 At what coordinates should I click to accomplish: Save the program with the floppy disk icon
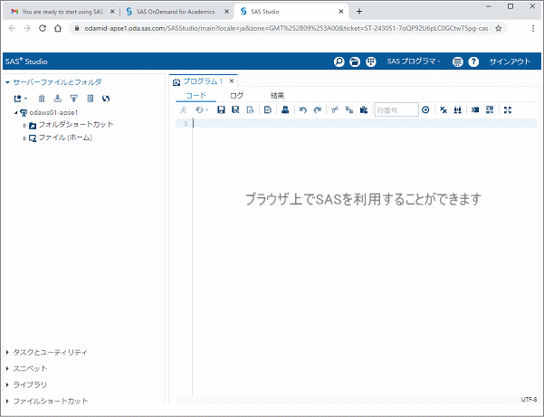(x=221, y=109)
